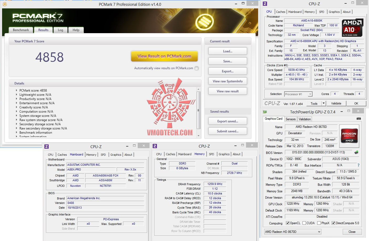Open SPD tab in CPU-Z Memory window

[212, 154]
